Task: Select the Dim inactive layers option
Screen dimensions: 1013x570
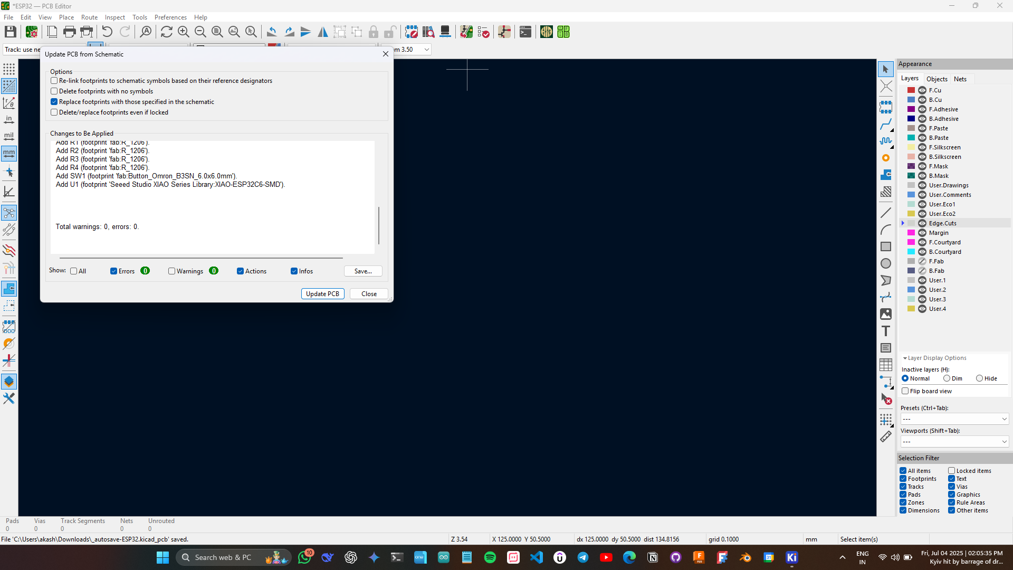Action: [947, 378]
